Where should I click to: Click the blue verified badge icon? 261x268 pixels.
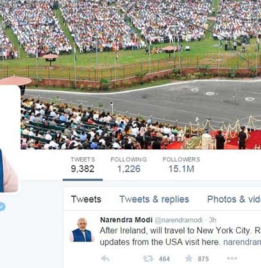pos(2,206)
